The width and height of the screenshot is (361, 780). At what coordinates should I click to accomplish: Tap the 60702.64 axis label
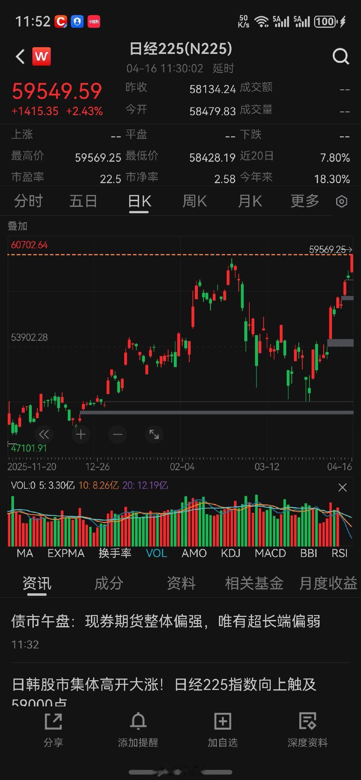(29, 245)
